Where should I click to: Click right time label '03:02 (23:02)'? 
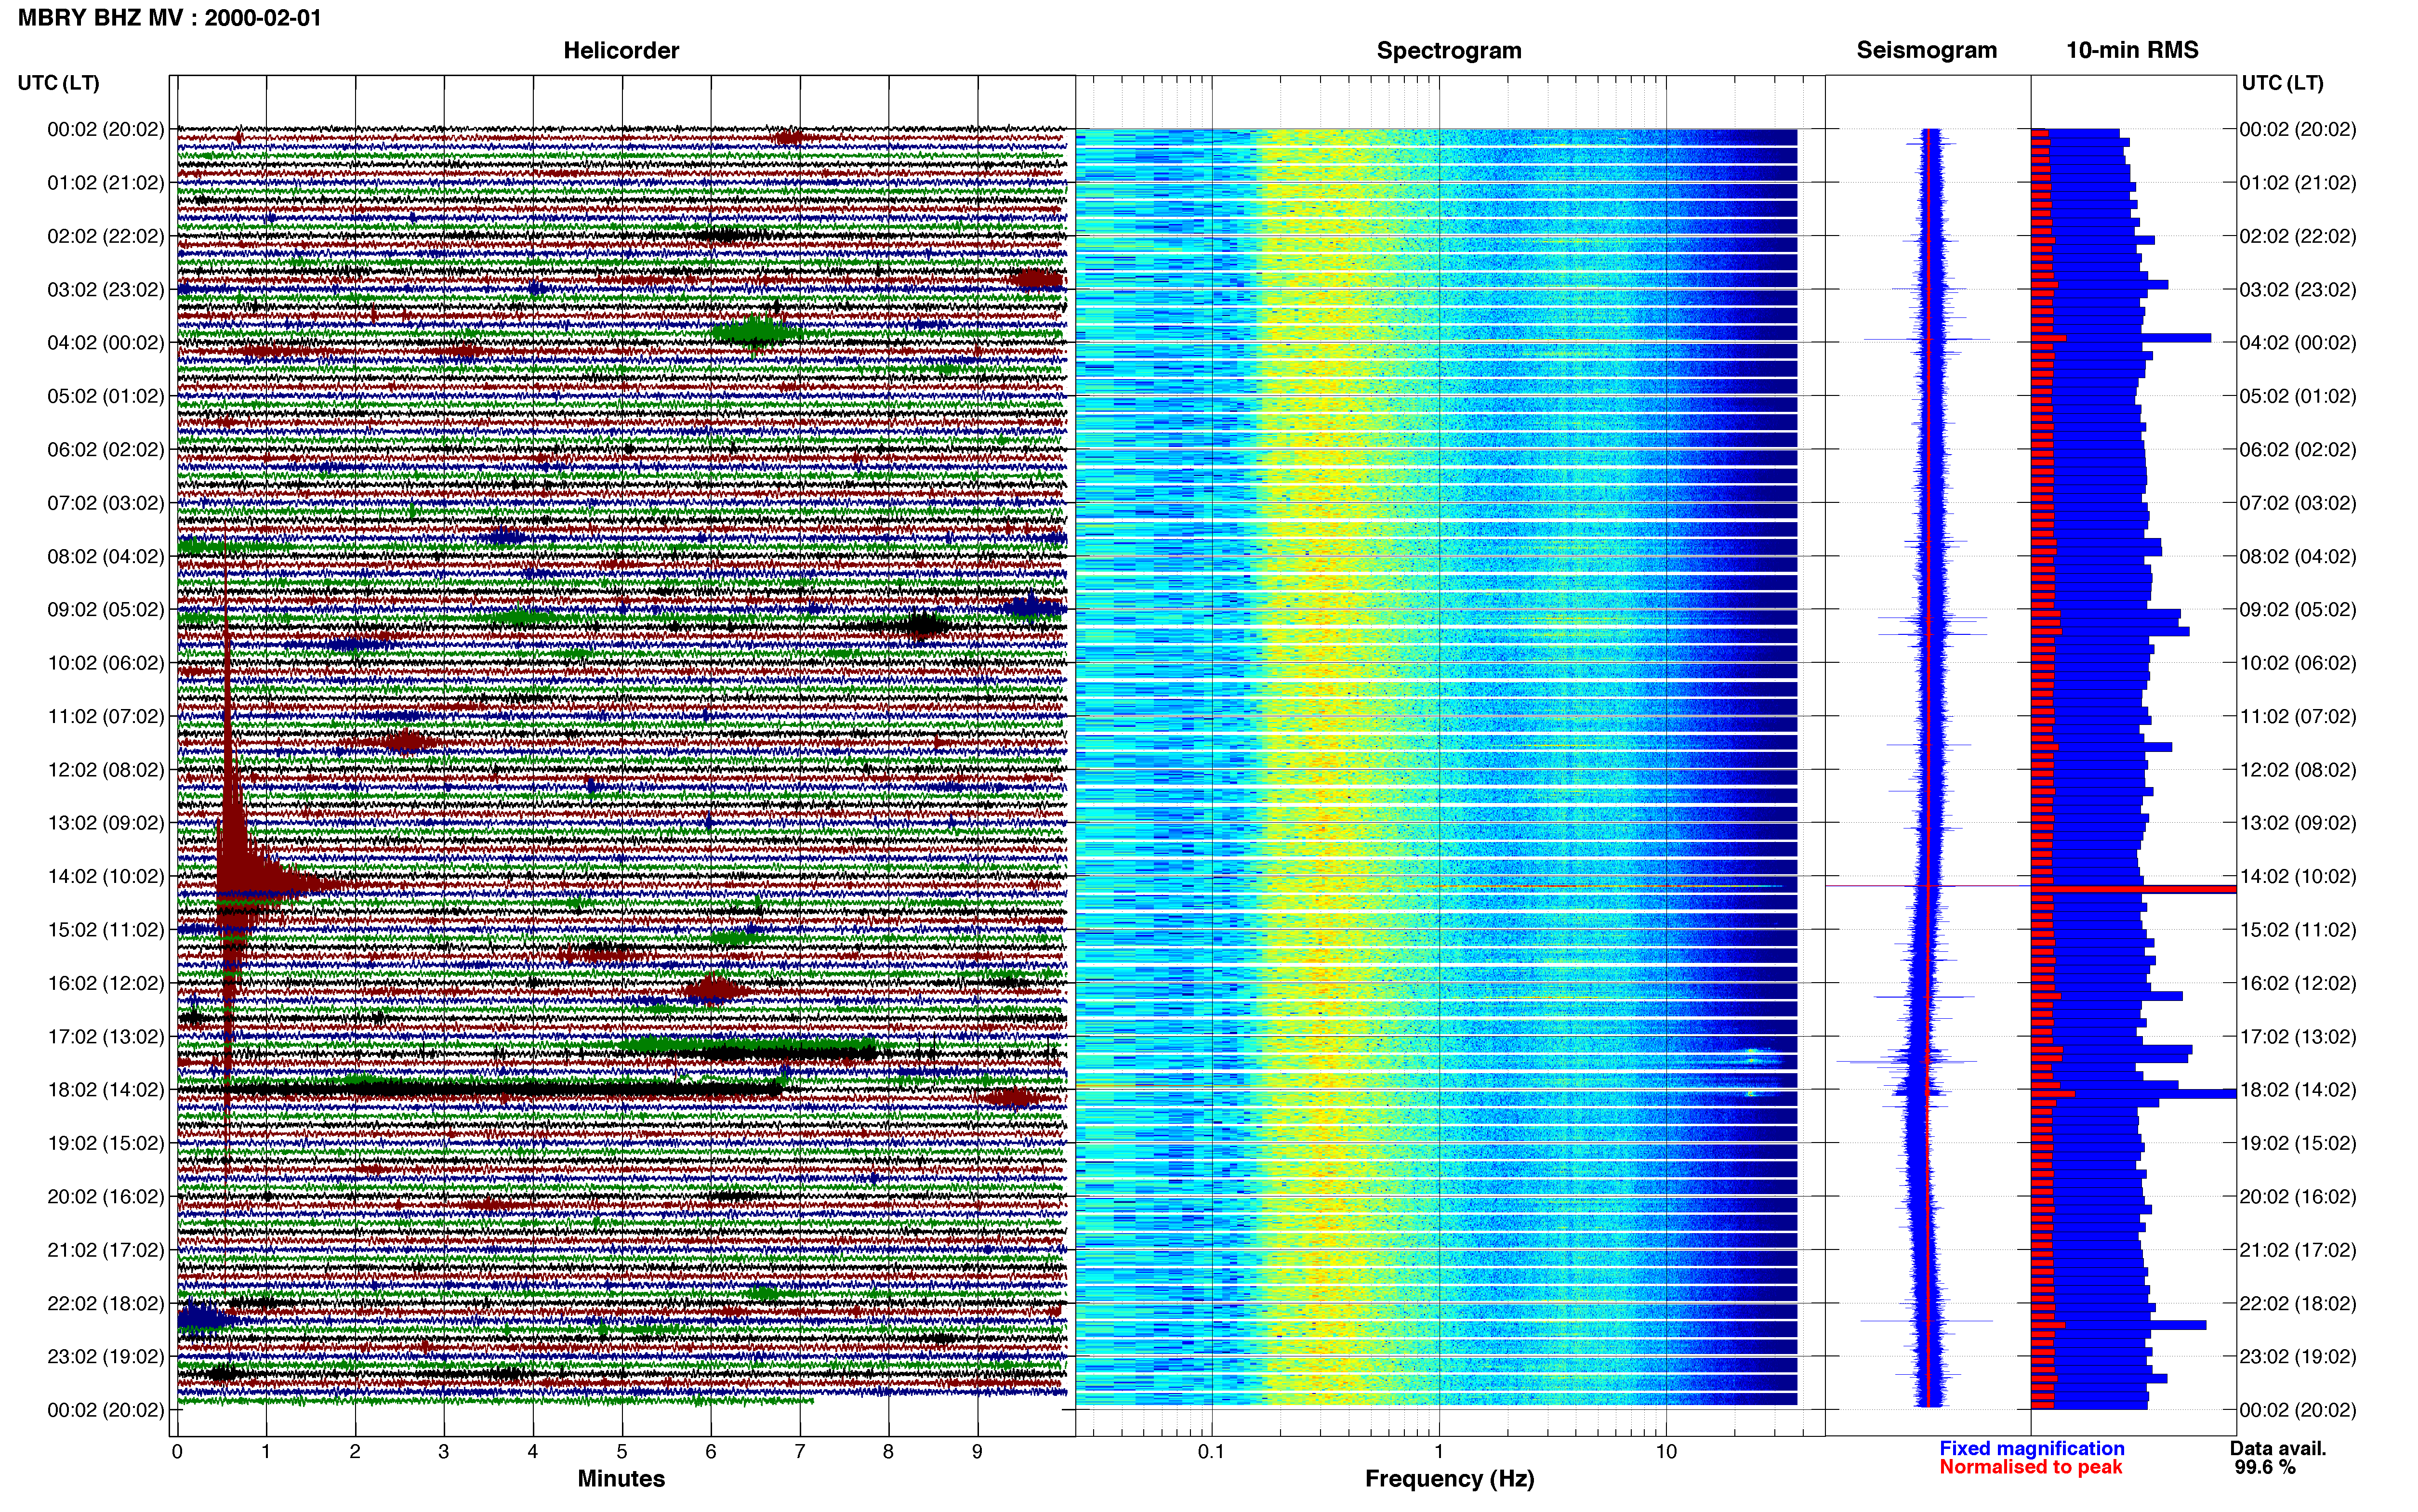2298,289
